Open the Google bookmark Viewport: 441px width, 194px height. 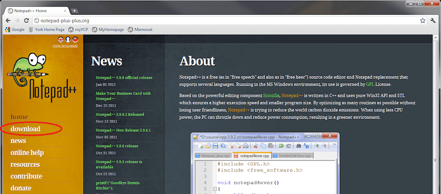[15, 29]
